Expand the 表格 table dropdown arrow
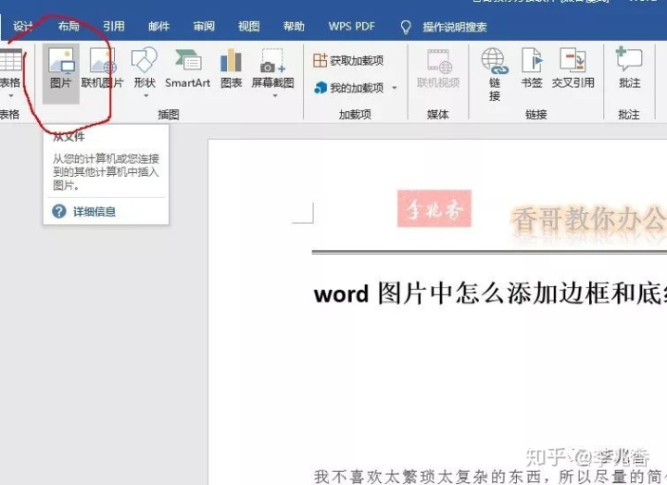Screen dimensions: 667x485 11,95
